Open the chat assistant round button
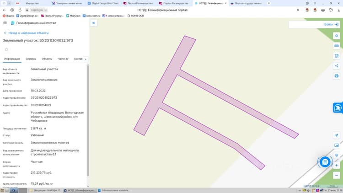The height and width of the screenshot is (193, 343). (x=325, y=162)
